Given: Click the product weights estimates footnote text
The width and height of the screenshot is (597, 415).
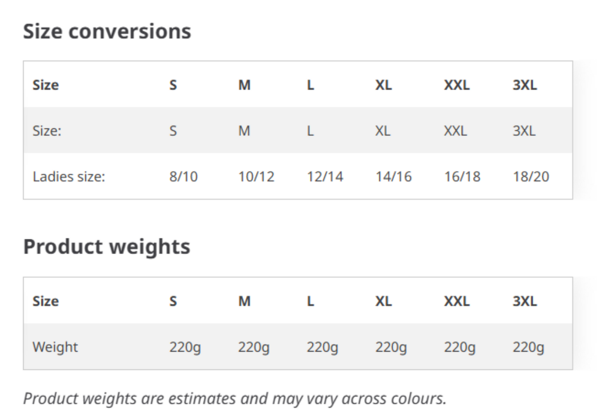Looking at the screenshot, I should coord(235,399).
